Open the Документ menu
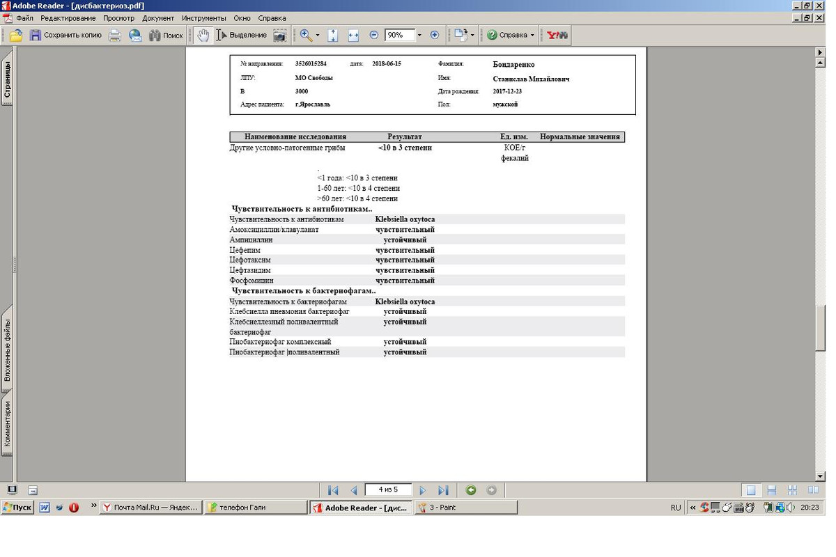The width and height of the screenshot is (836, 557). tap(158, 18)
